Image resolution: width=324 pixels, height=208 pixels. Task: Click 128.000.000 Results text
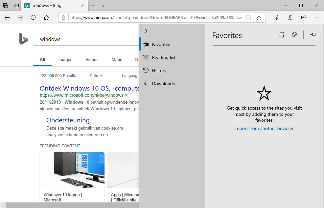click(58, 76)
